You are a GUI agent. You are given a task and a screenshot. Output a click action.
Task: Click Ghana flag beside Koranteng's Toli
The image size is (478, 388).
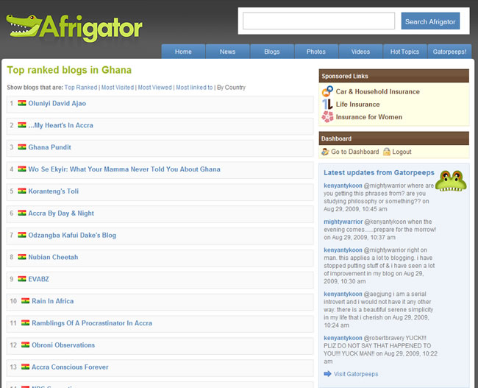(22, 191)
